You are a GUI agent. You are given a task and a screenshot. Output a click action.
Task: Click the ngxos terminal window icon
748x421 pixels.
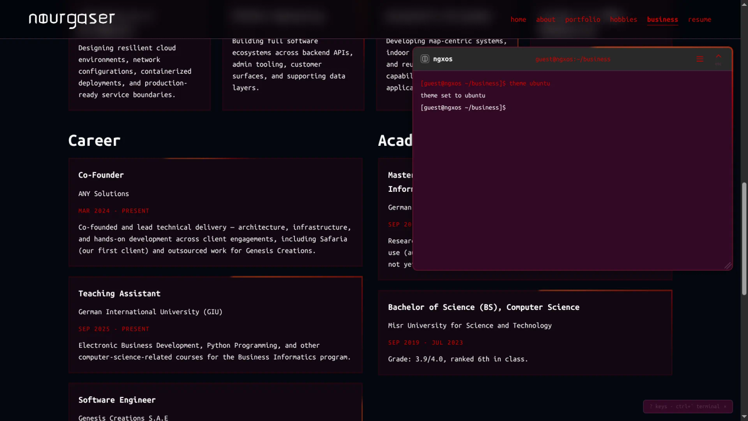pyautogui.click(x=425, y=59)
